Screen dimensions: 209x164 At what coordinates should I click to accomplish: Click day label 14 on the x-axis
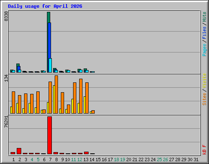click(x=92, y=159)
